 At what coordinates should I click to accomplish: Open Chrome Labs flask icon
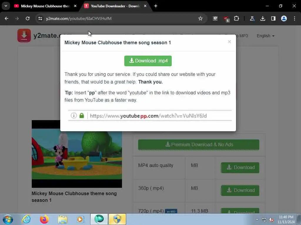pyautogui.click(x=252, y=18)
